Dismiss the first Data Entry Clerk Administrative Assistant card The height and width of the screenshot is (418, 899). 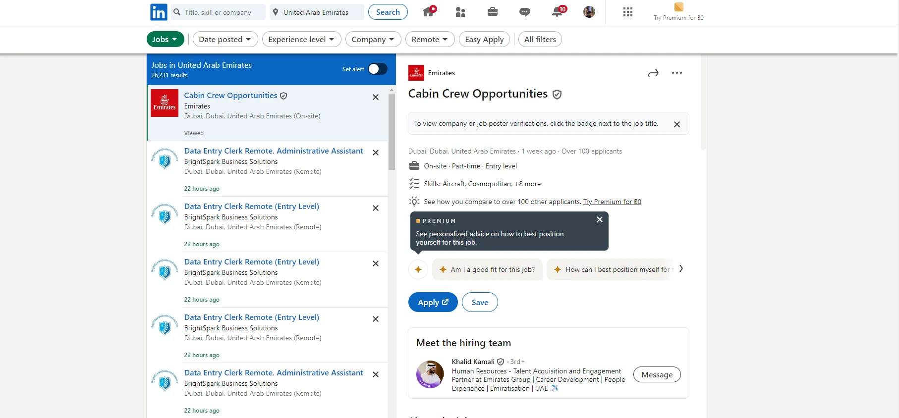click(x=376, y=153)
